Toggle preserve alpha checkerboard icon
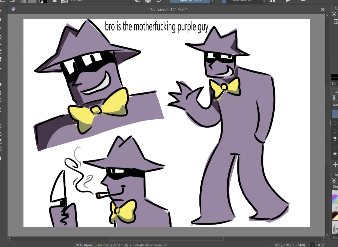Screen dimensions: 338x247 pyautogui.click(x=148, y=1)
